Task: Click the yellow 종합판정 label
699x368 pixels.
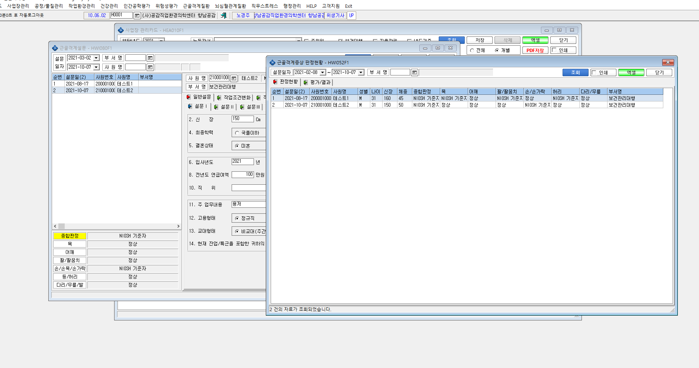Action: pyautogui.click(x=70, y=236)
